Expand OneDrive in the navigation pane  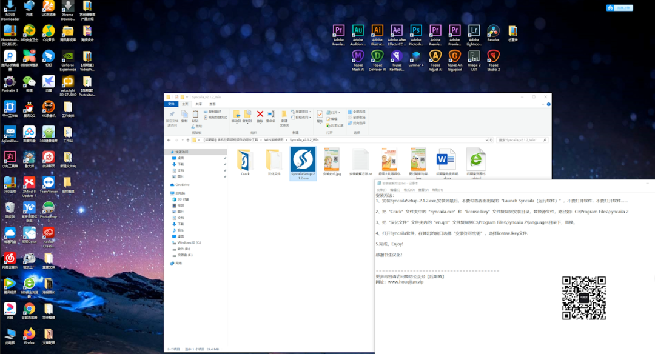pyautogui.click(x=169, y=185)
